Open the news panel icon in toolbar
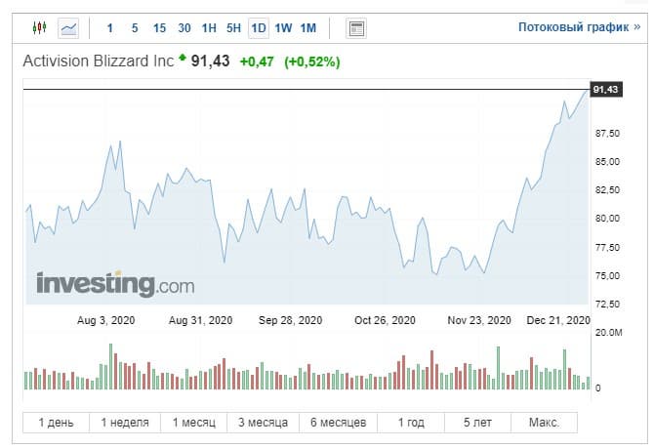This screenshot has height=448, width=654. 356,28
